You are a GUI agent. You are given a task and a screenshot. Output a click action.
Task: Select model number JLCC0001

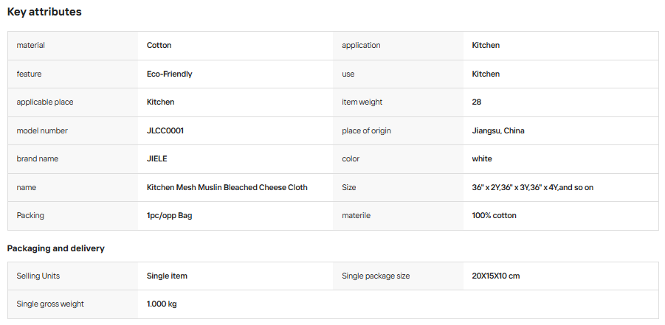(165, 131)
